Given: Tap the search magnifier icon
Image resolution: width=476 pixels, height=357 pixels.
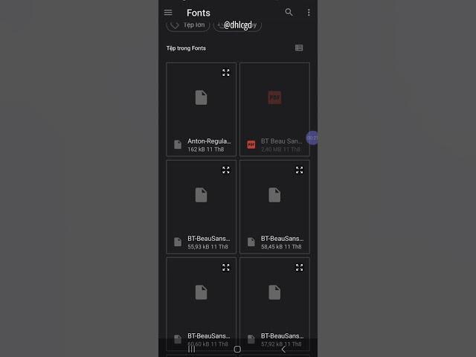Looking at the screenshot, I should [x=289, y=13].
